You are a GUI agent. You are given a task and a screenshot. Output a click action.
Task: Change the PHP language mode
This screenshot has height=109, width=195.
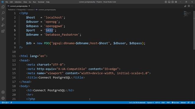tap(168, 103)
